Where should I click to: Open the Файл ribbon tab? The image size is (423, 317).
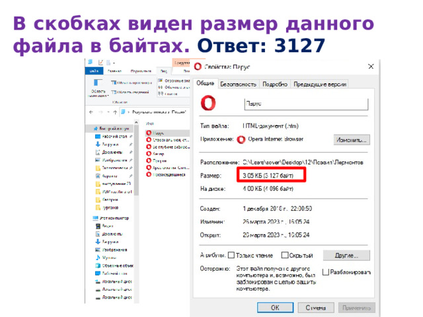pyautogui.click(x=94, y=71)
